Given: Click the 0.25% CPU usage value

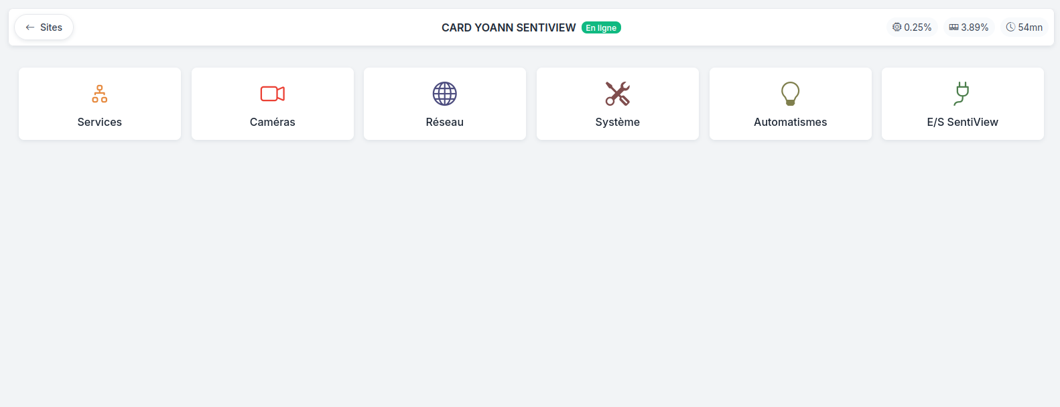Looking at the screenshot, I should tap(918, 27).
